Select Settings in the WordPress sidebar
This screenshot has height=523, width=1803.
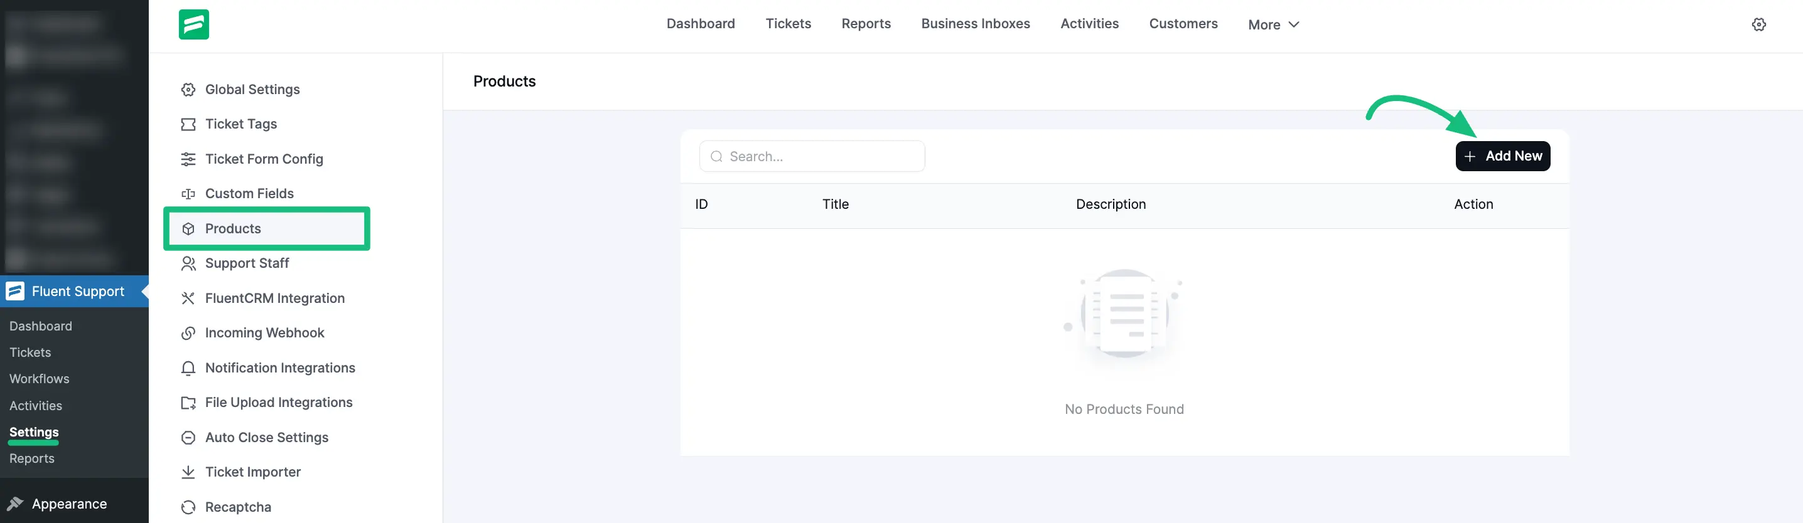pos(34,432)
